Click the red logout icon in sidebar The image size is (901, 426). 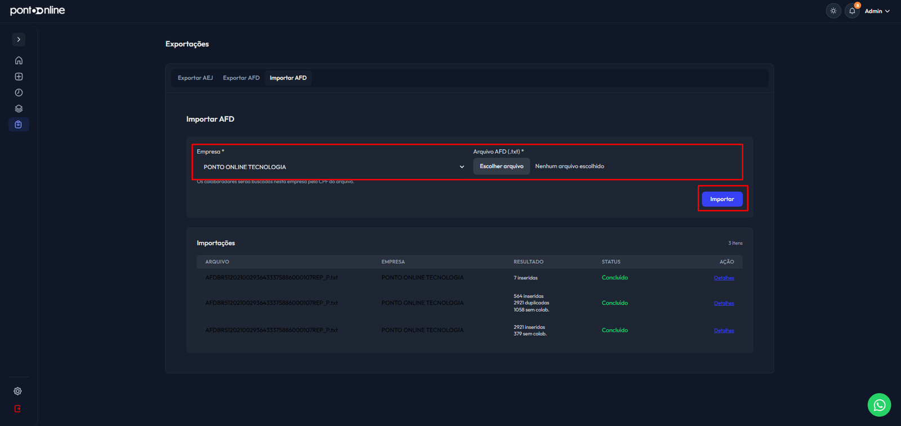(18, 409)
